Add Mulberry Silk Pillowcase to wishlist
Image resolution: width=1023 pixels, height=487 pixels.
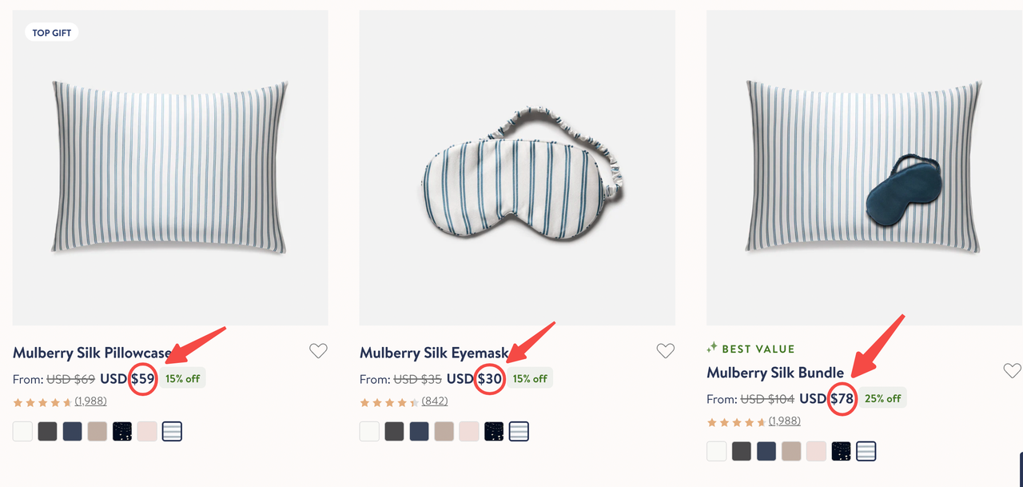318,350
